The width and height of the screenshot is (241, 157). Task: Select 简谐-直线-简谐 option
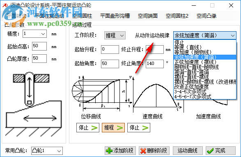(x=205, y=72)
